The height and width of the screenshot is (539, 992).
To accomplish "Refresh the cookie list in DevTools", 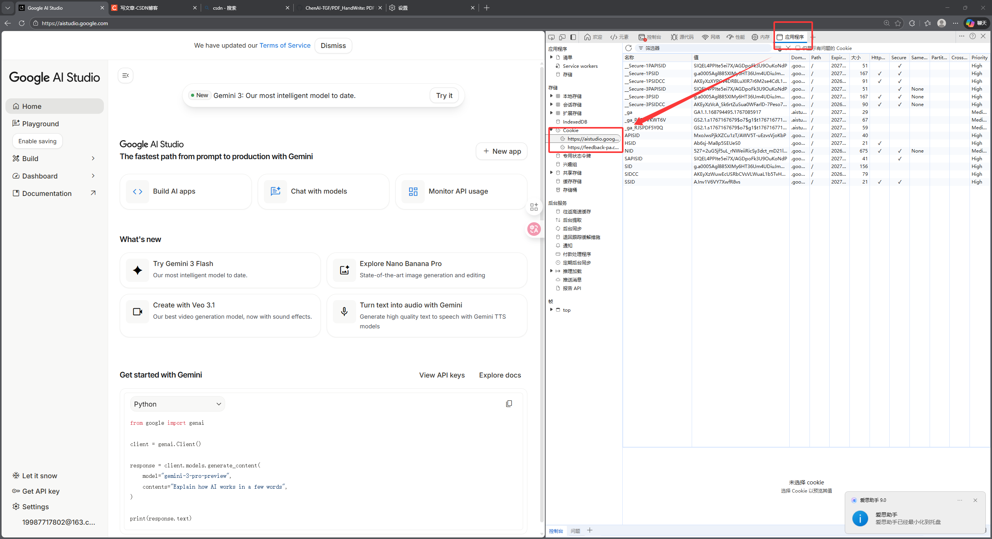I will 629,48.
